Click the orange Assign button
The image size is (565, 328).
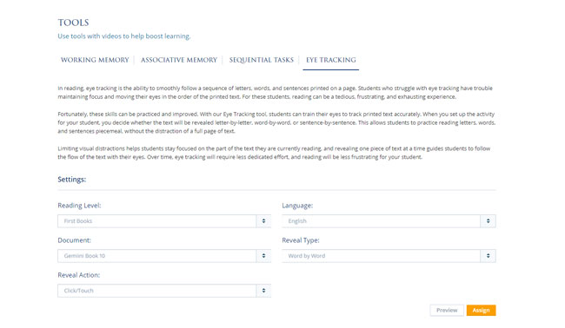pyautogui.click(x=481, y=310)
